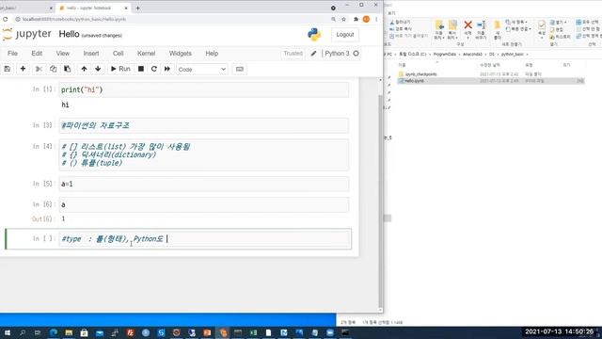Switch to the Hello Jupyter Notebook tab

coord(92,8)
